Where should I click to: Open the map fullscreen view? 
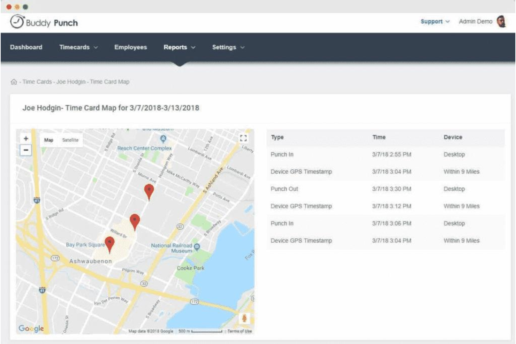(x=244, y=138)
